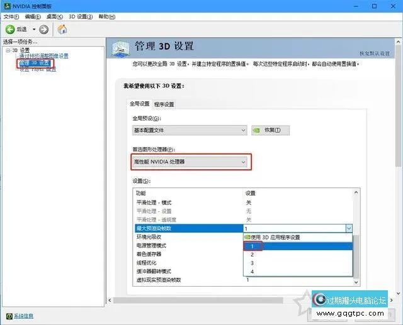Open the 编辑(E) menu

[33, 17]
